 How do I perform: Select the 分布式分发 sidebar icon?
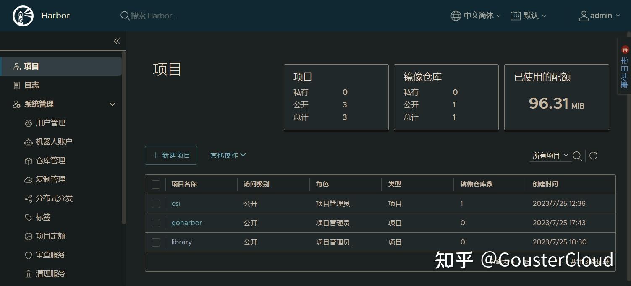point(28,198)
